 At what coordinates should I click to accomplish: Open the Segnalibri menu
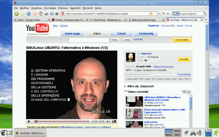75,8
